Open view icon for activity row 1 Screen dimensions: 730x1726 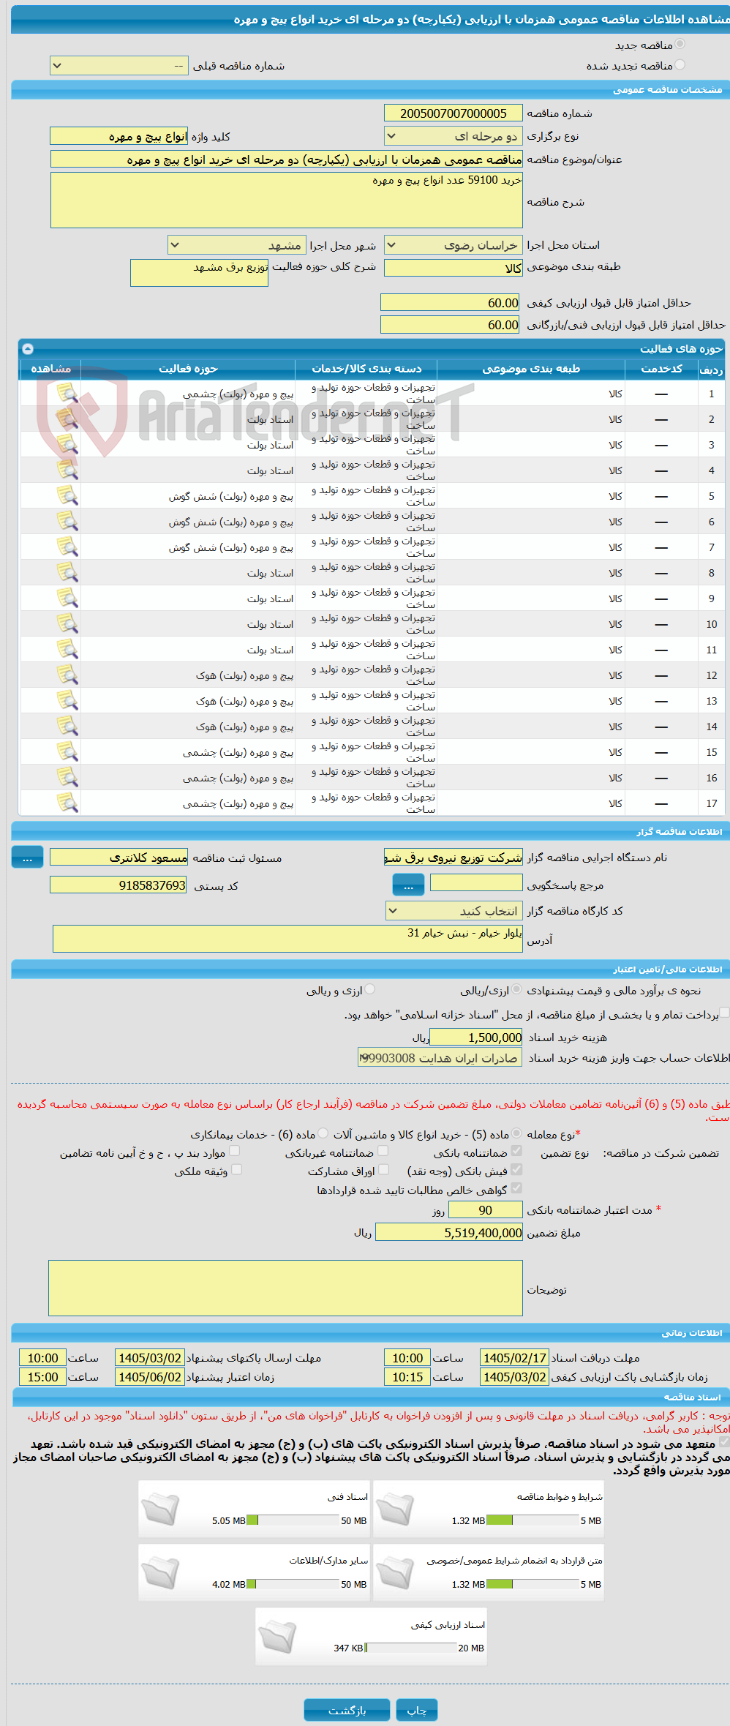pos(67,393)
